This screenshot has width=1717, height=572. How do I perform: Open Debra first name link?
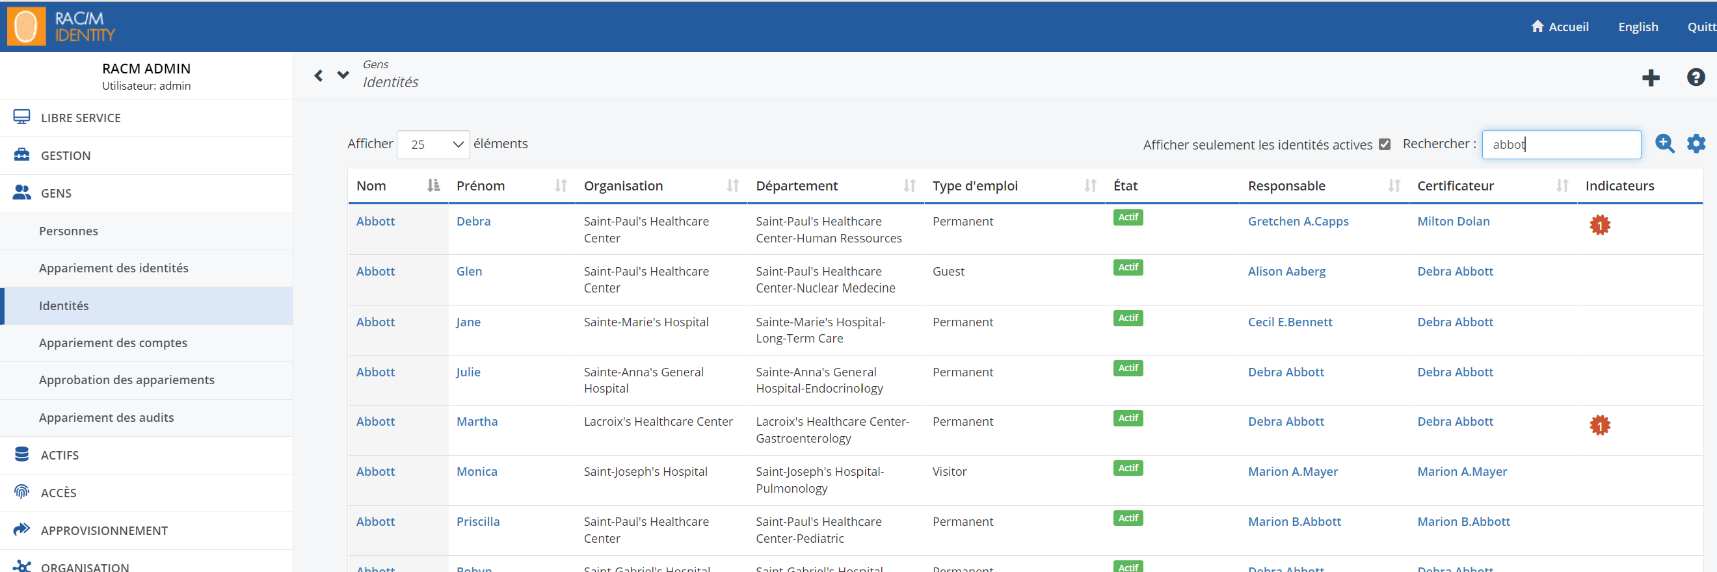pyautogui.click(x=473, y=221)
